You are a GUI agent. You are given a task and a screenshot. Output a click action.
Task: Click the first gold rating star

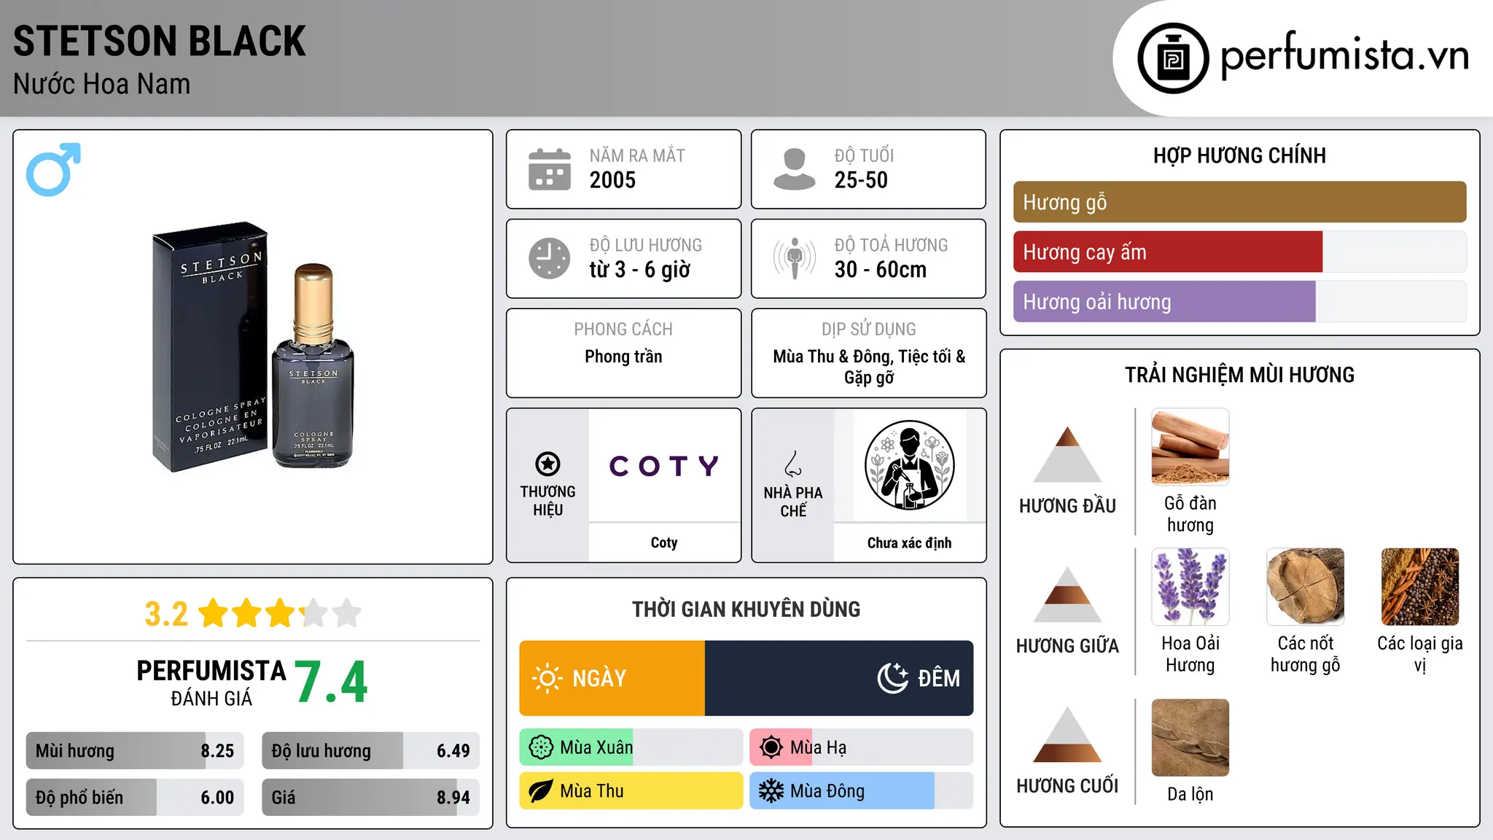214,613
